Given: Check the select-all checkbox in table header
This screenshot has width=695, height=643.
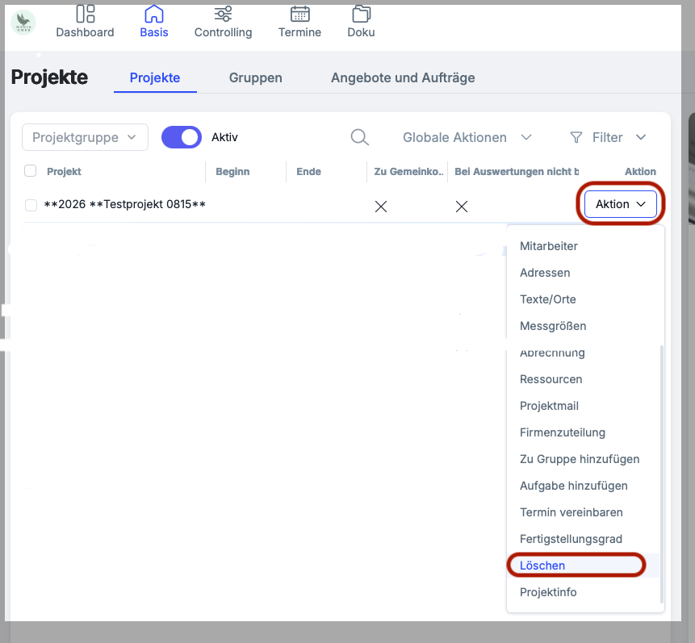Looking at the screenshot, I should (31, 171).
